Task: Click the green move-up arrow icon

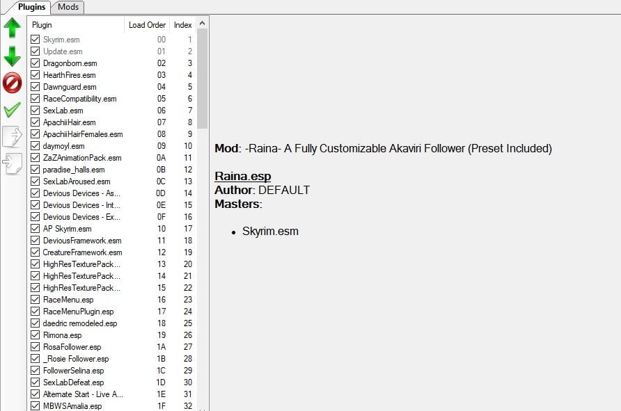Action: click(13, 28)
